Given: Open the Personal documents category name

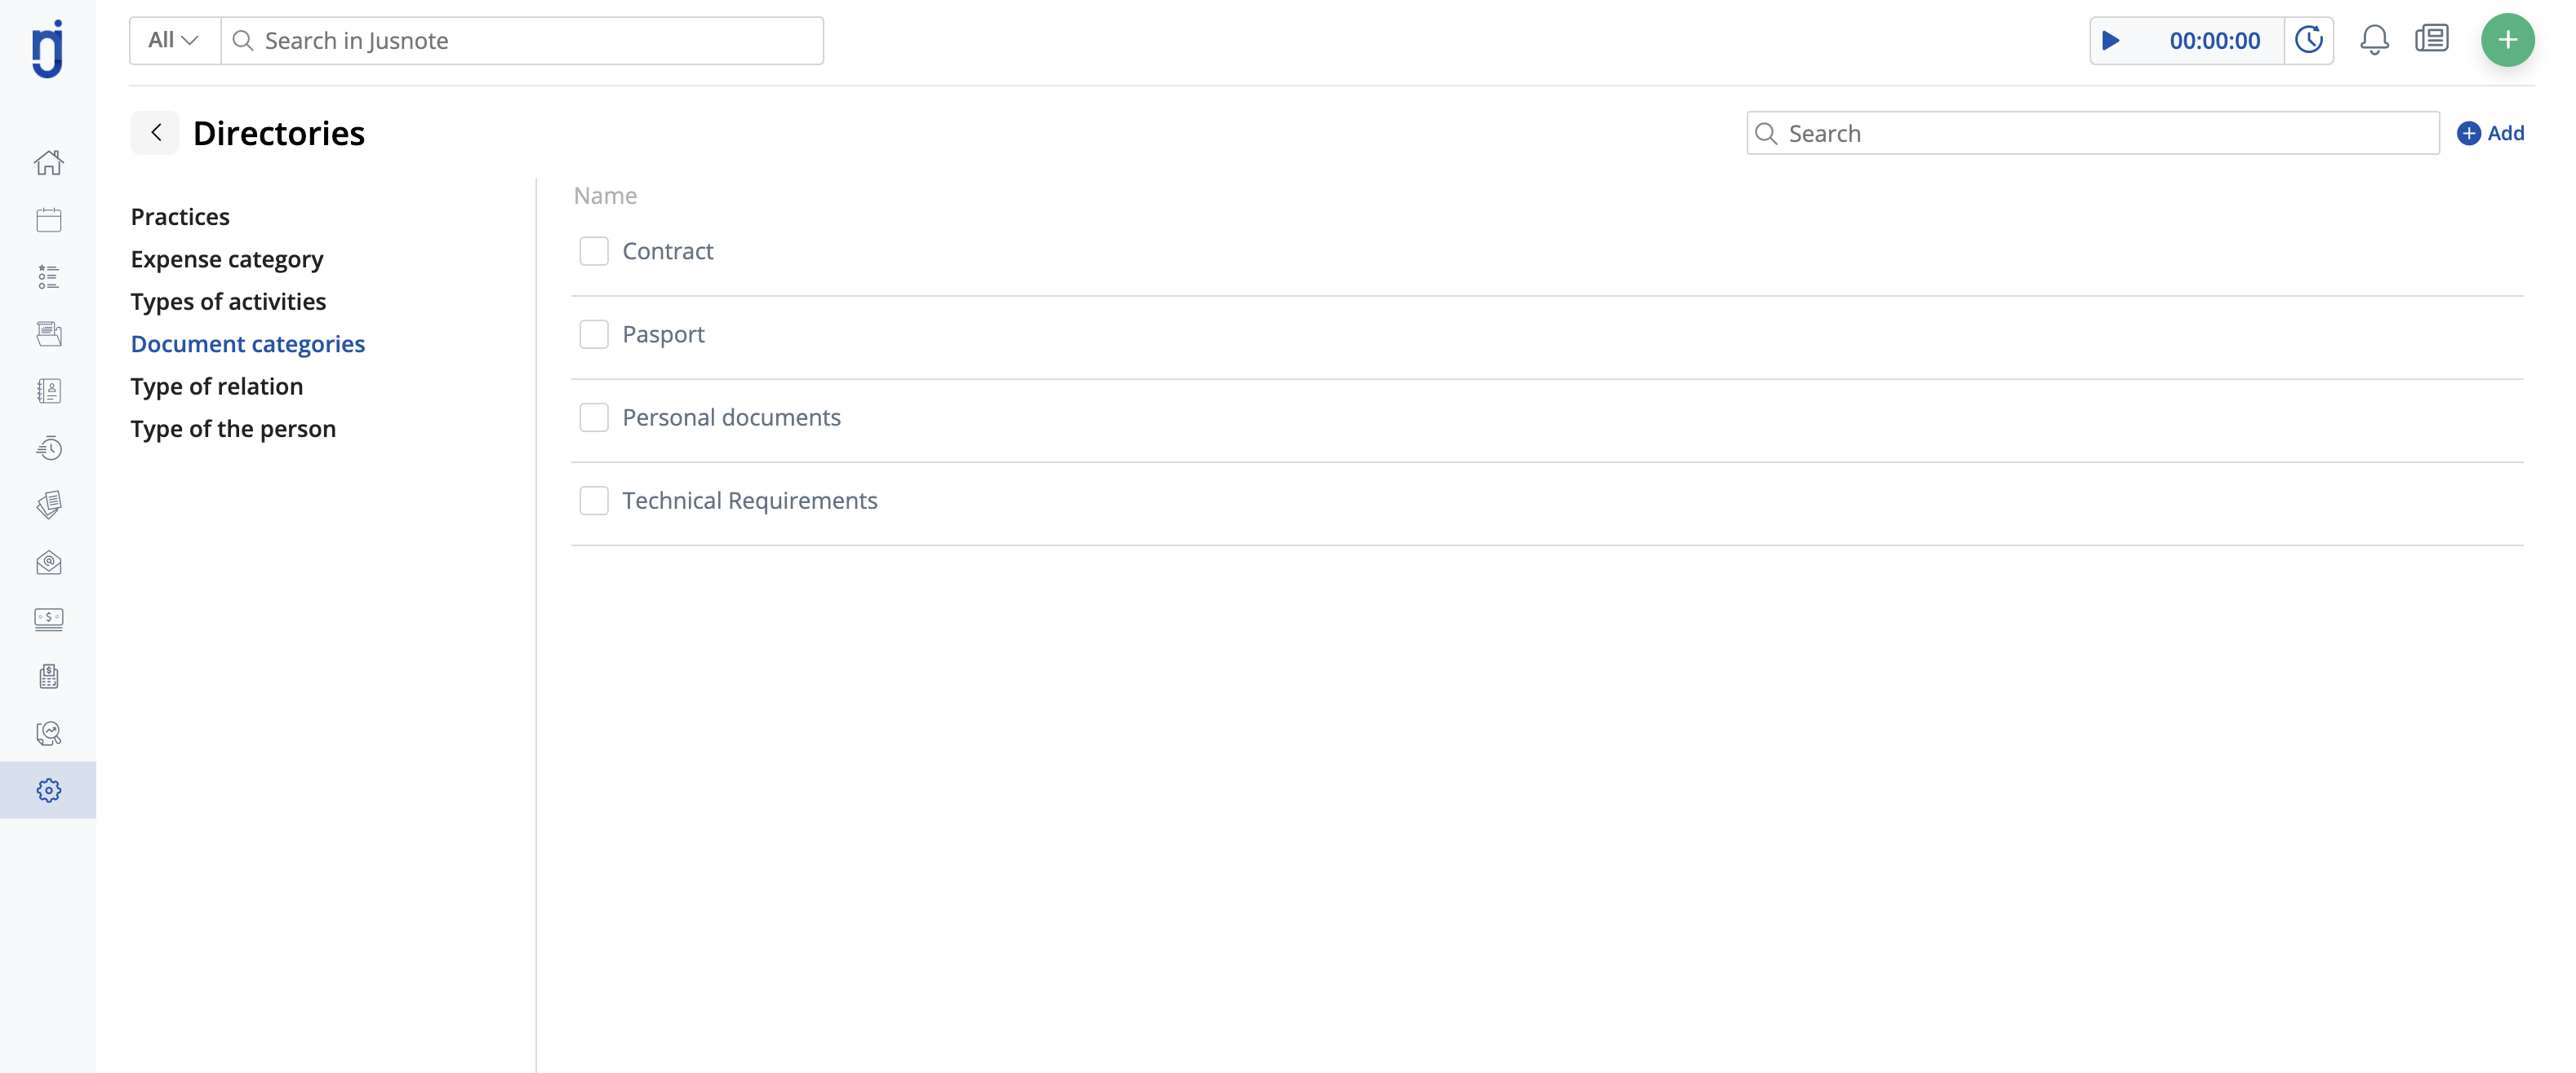Looking at the screenshot, I should 731,417.
